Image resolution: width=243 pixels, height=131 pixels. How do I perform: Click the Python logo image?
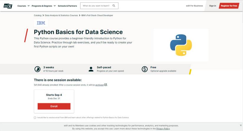(x=181, y=45)
